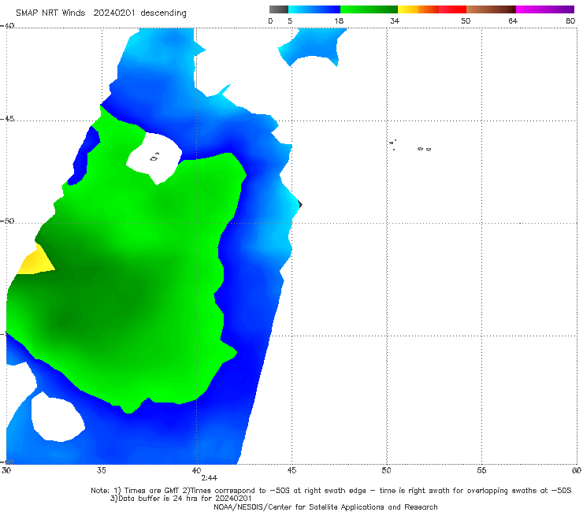Click the small black triangle marker at swath edge

[x=300, y=205]
